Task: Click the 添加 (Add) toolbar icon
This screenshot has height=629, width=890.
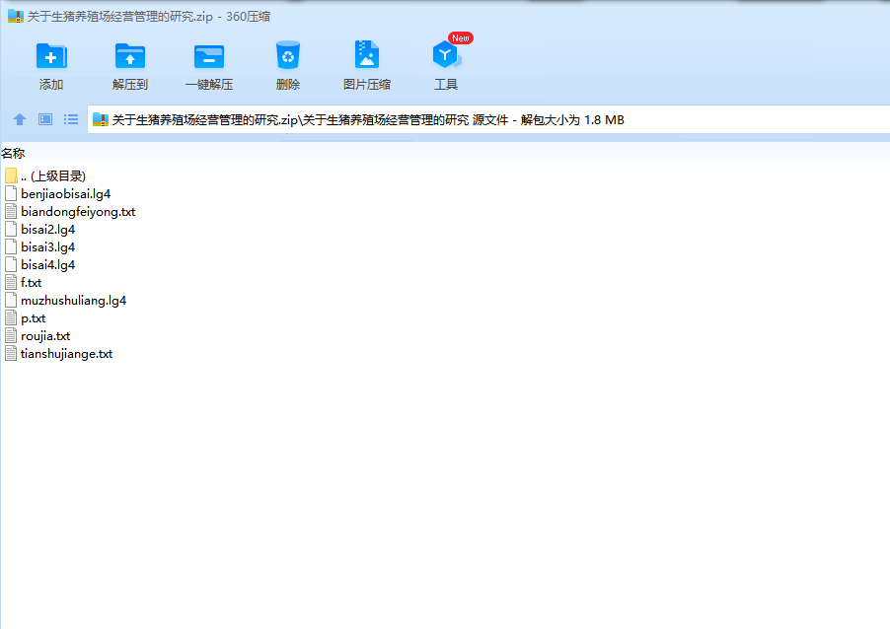Action: tap(51, 56)
